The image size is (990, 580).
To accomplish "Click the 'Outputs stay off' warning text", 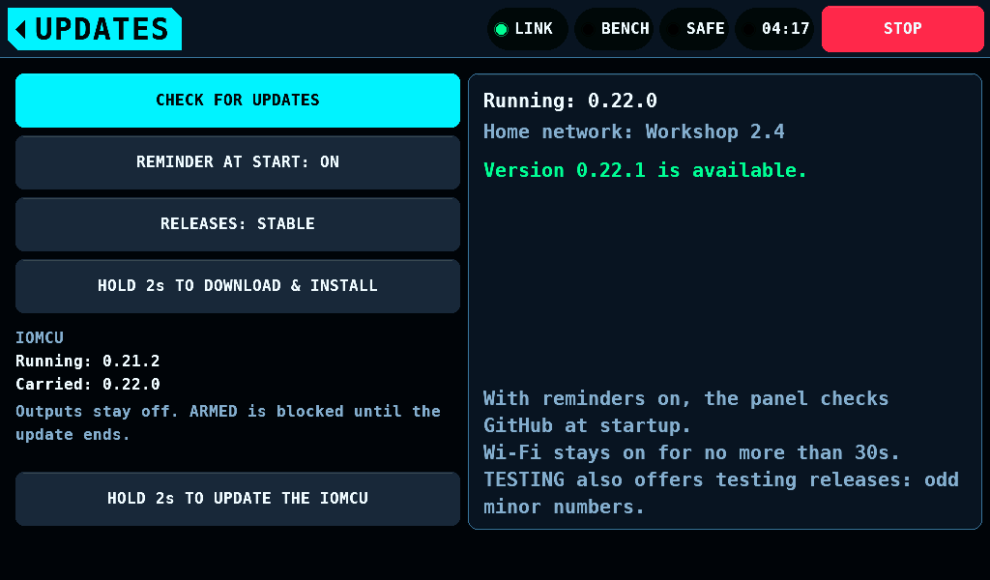I will coord(228,422).
